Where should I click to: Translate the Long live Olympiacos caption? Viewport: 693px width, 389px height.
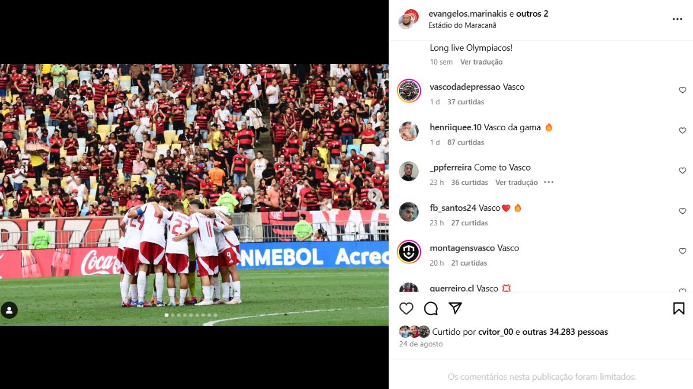[x=481, y=62]
